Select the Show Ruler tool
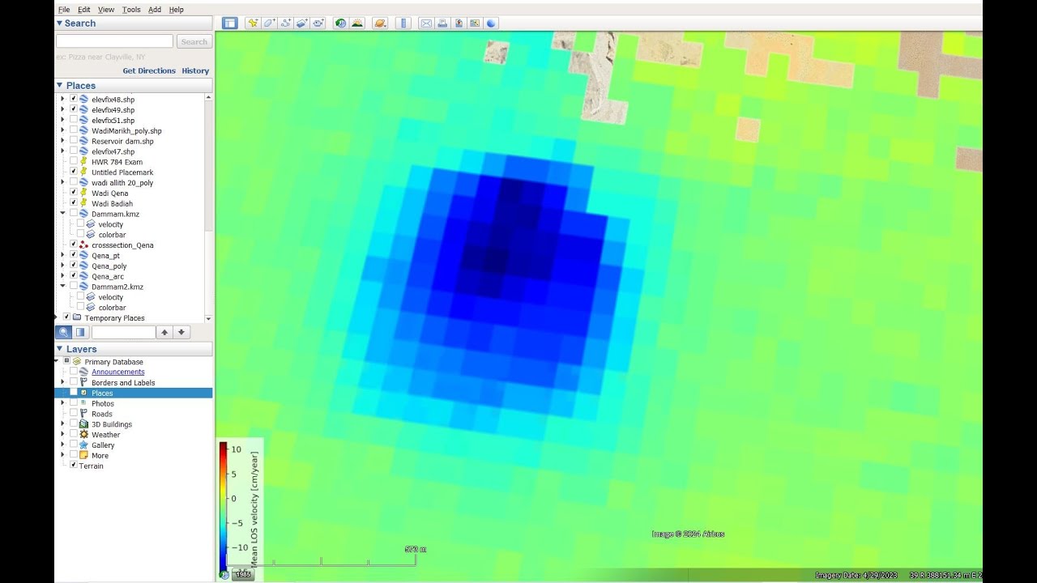Image resolution: width=1037 pixels, height=583 pixels. (x=403, y=23)
